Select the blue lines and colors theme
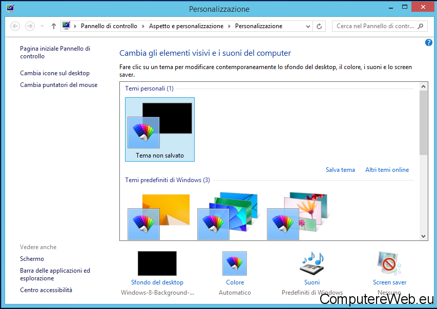The width and height of the screenshot is (437, 309). point(228,216)
